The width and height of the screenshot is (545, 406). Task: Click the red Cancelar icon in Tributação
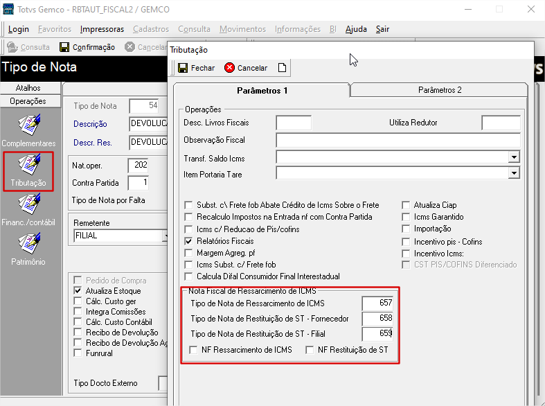click(x=229, y=68)
